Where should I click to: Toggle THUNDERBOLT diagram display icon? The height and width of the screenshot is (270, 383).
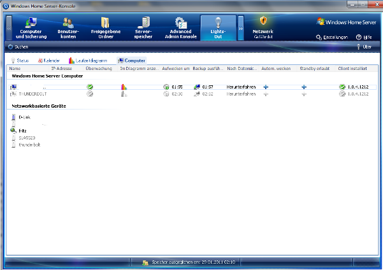coord(124,94)
